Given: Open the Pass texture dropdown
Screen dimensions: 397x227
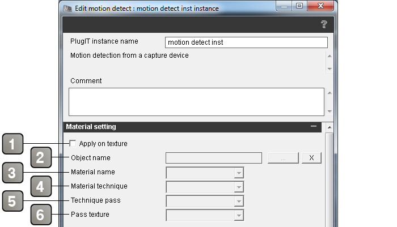Looking at the screenshot, I should 205,215.
